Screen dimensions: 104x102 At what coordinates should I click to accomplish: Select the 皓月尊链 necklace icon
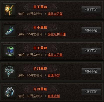point(9,71)
